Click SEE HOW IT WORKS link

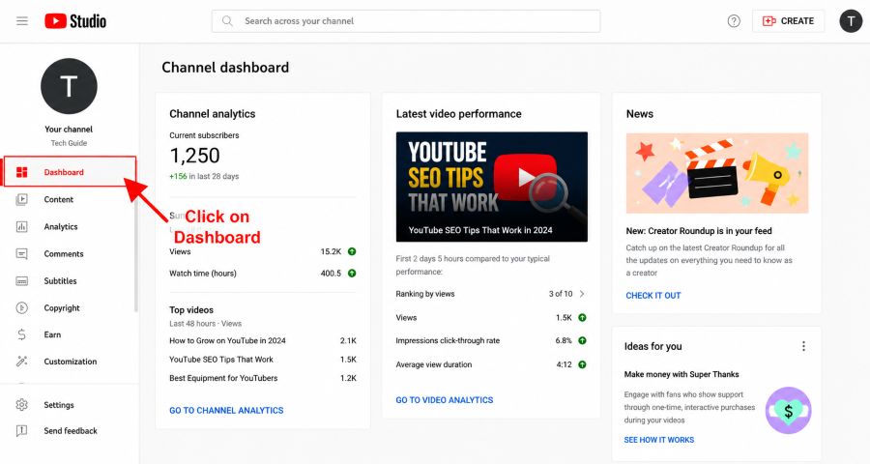pos(659,440)
